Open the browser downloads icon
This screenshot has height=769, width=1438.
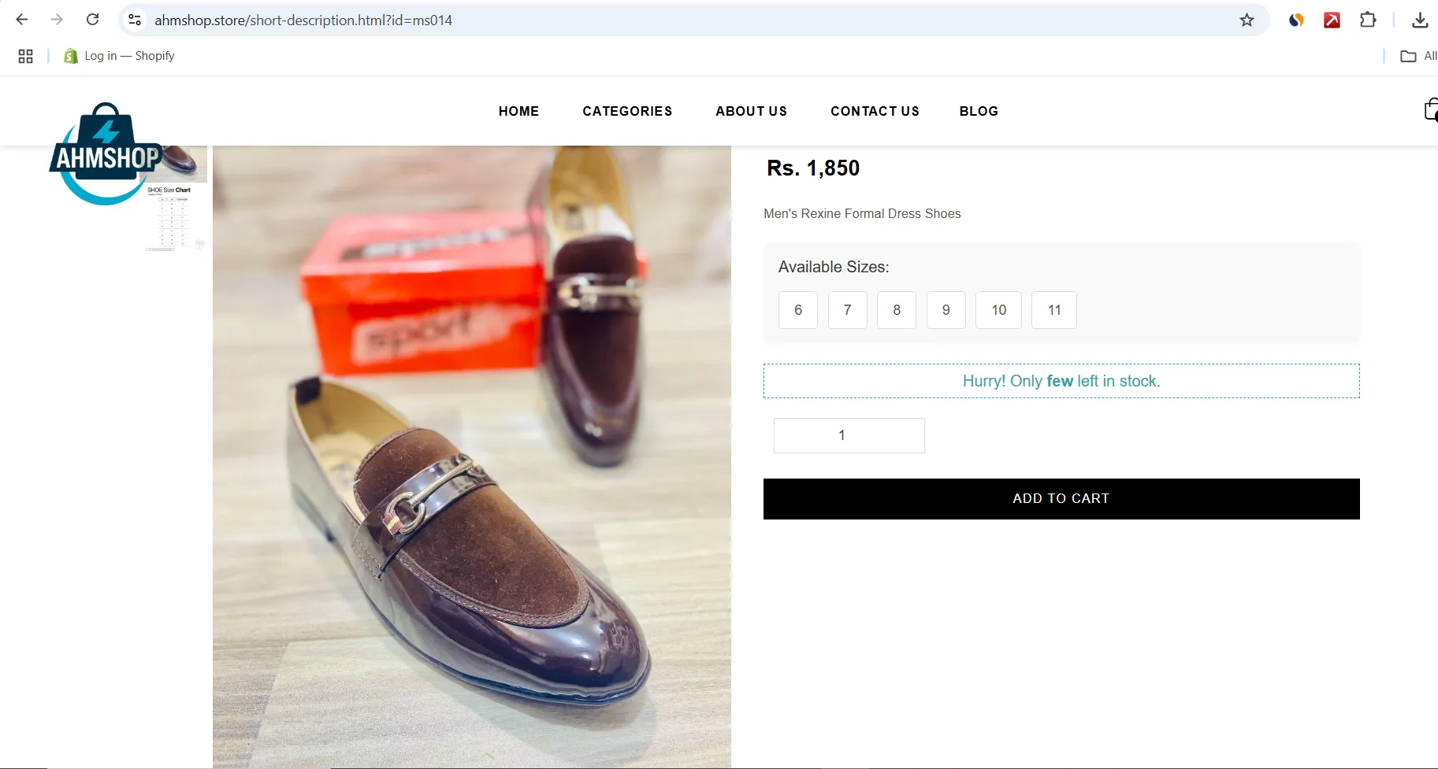tap(1420, 20)
